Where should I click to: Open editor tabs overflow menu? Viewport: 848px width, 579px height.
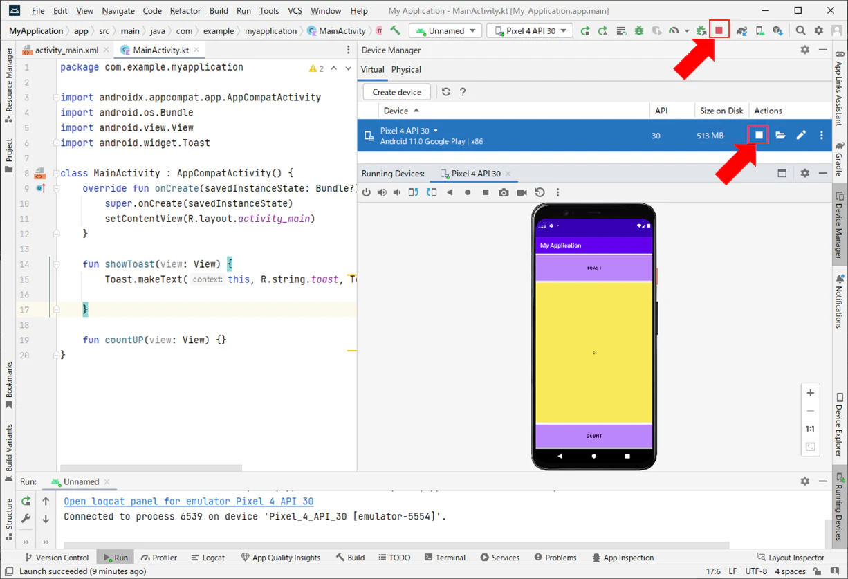click(x=348, y=50)
